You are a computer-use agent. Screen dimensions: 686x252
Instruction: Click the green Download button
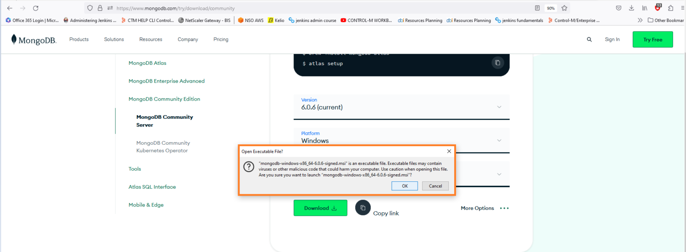(x=320, y=208)
